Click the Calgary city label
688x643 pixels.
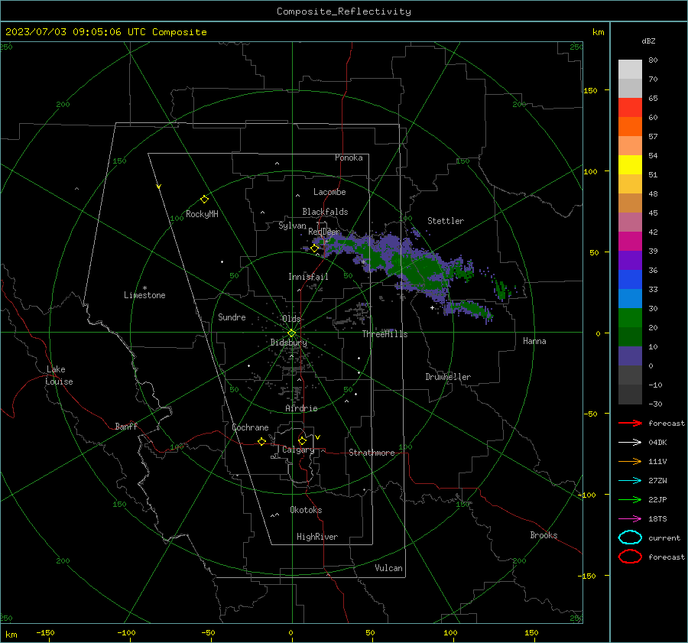pyautogui.click(x=298, y=450)
